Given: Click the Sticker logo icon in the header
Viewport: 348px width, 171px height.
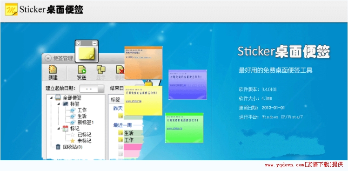Looking at the screenshot, I should point(11,9).
